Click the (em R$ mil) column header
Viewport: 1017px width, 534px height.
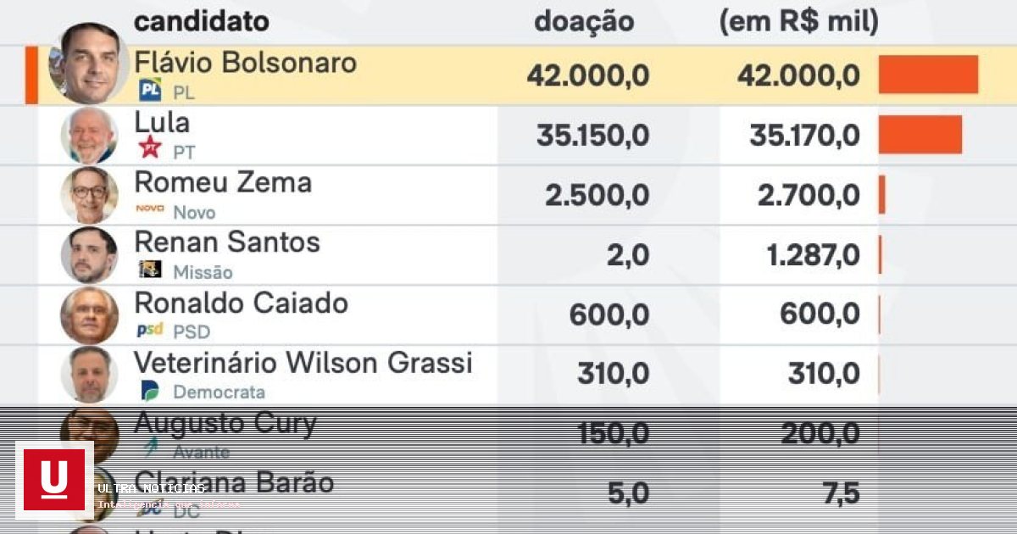pos(799,22)
